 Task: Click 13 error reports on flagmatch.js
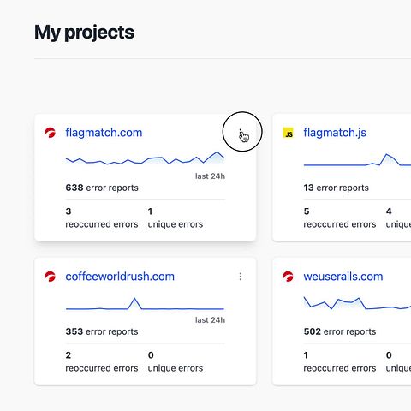(336, 188)
